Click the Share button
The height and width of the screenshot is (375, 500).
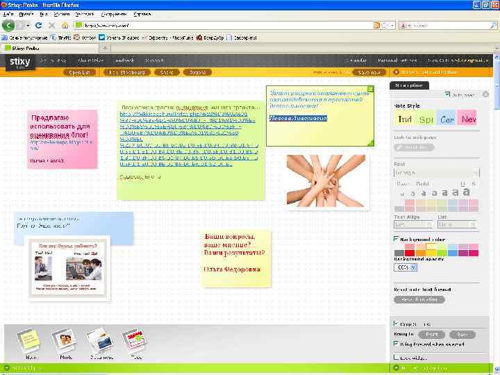(x=167, y=72)
